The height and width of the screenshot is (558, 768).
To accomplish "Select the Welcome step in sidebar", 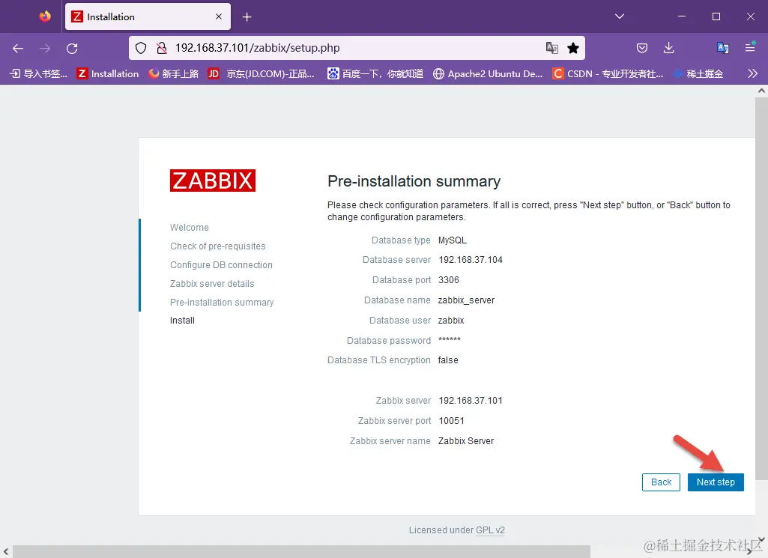I will coord(189,228).
